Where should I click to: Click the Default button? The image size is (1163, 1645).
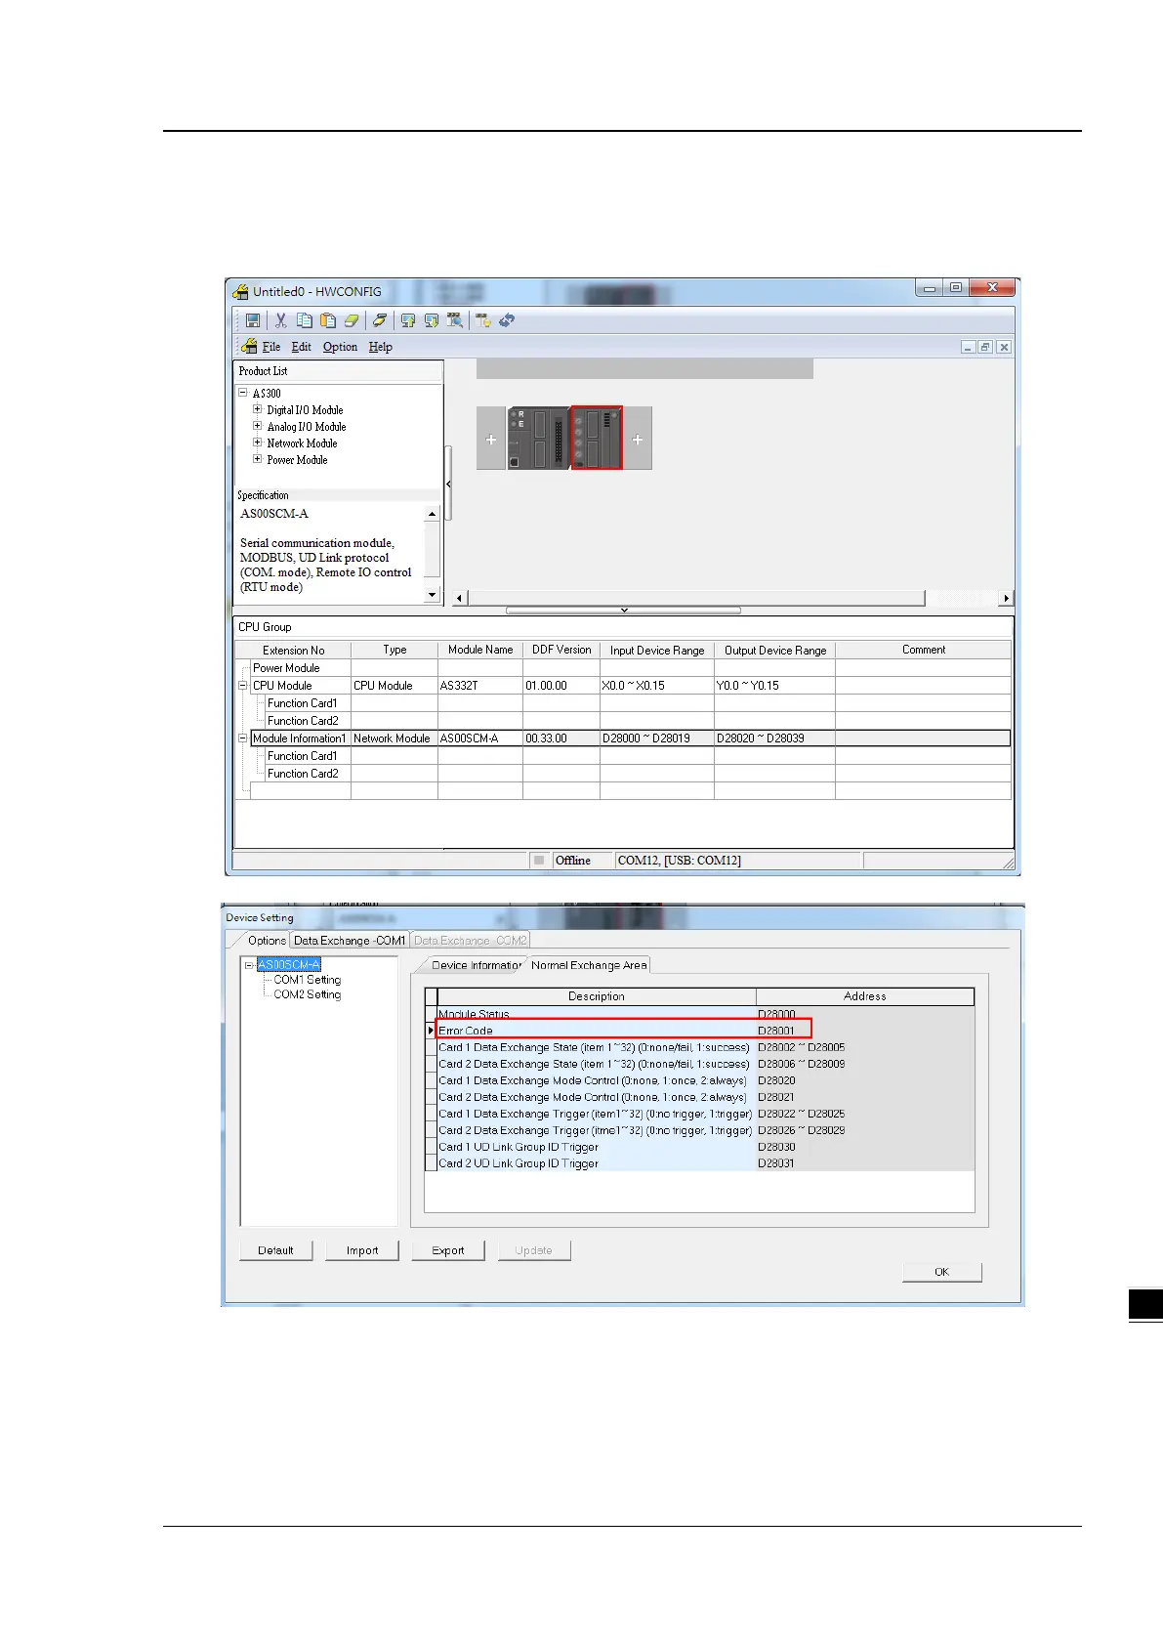click(275, 1250)
